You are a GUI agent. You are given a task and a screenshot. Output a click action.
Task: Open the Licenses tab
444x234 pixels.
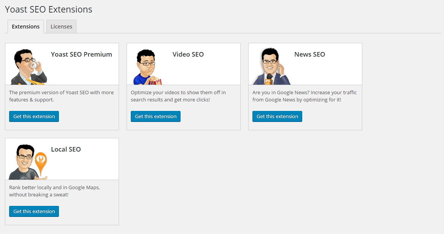point(61,27)
